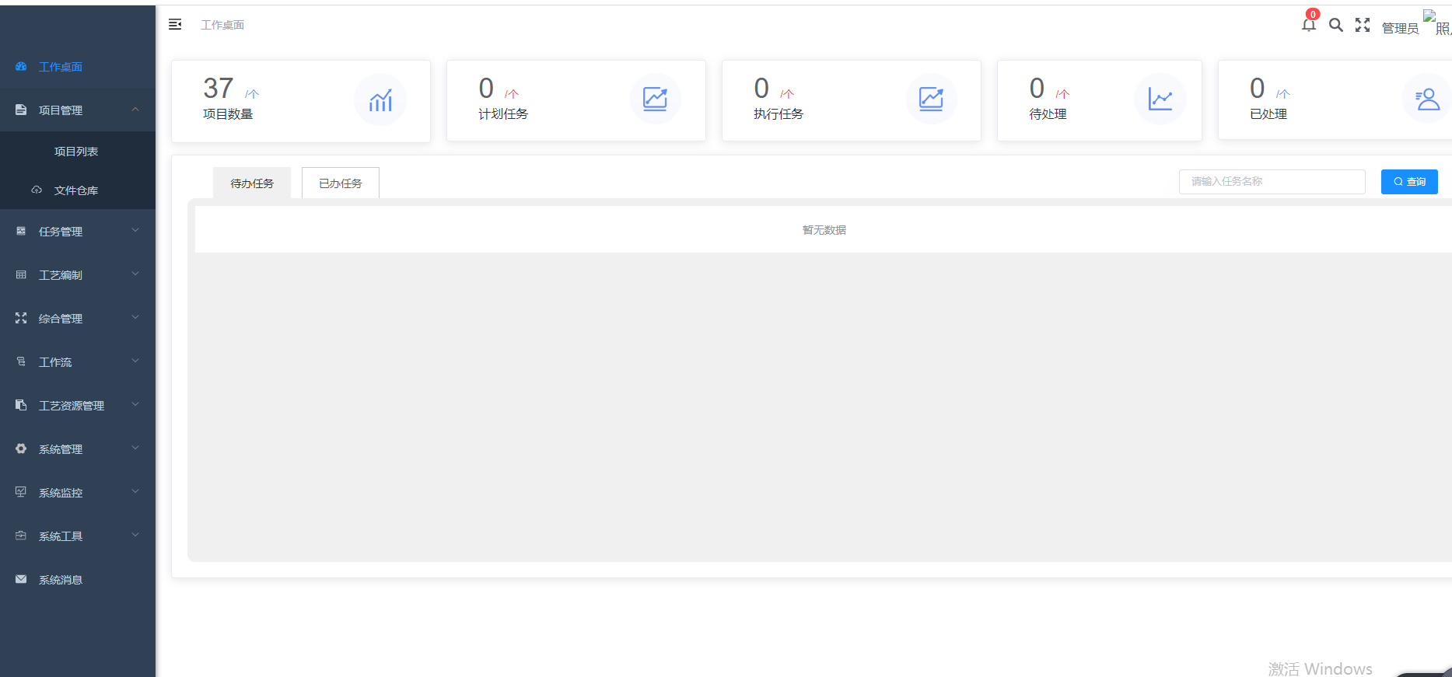Click the red trend arrow in 计划任务 card
Image resolution: width=1452 pixels, height=677 pixels.
[x=512, y=94]
